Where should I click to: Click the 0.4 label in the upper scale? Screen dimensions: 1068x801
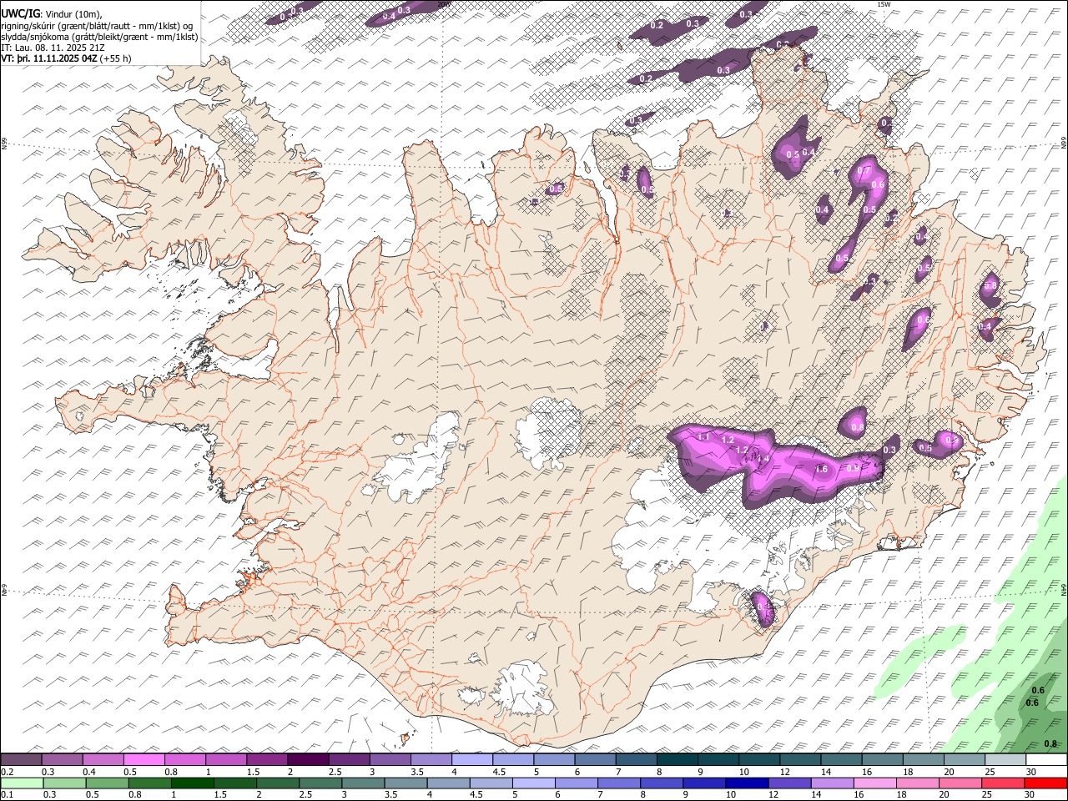pyautogui.click(x=88, y=772)
